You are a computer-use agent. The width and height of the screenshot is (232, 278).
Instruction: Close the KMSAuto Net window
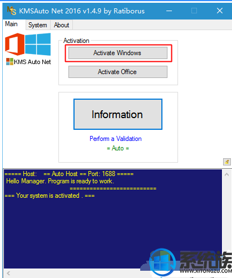[x=220, y=11]
